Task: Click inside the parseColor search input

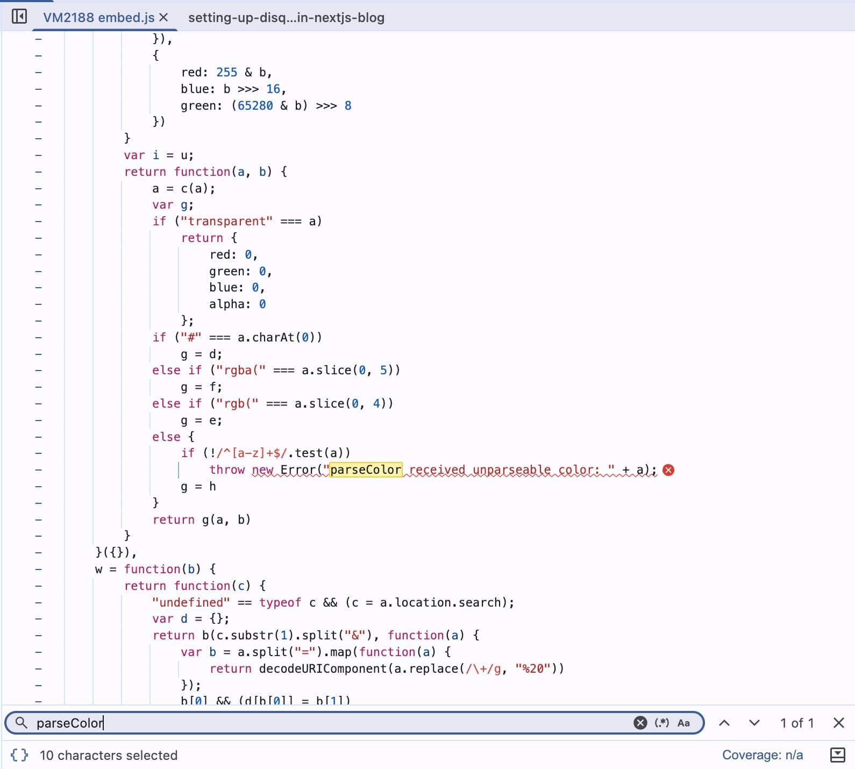Action: (x=323, y=723)
